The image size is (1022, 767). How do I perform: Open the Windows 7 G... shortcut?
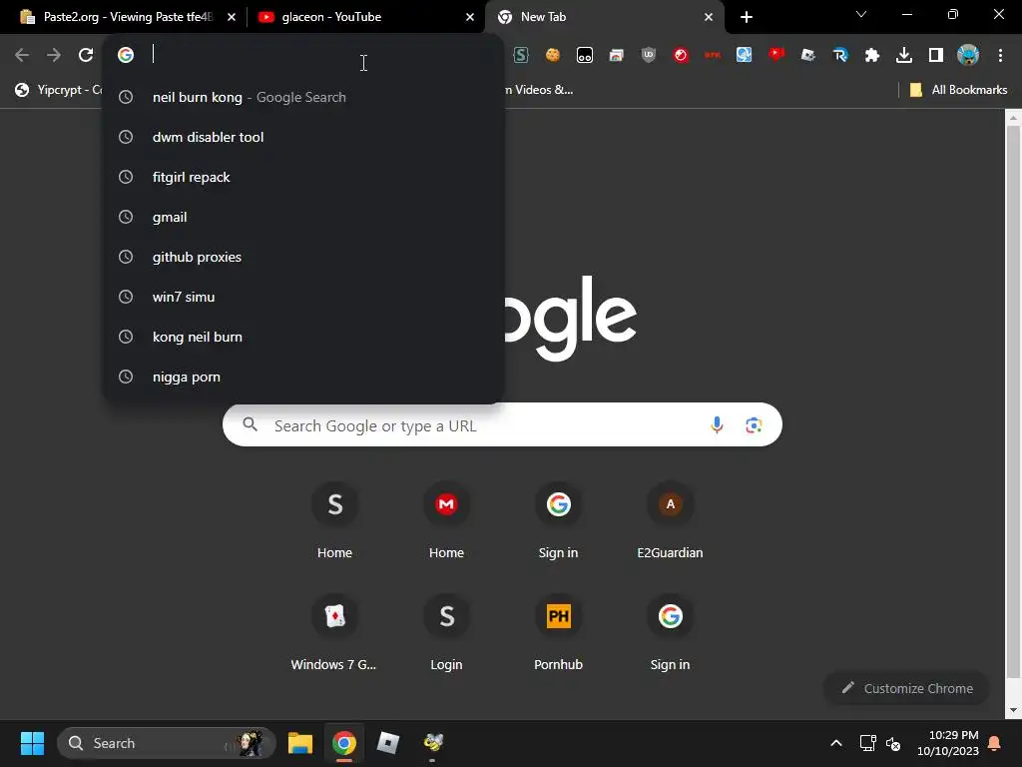[334, 632]
